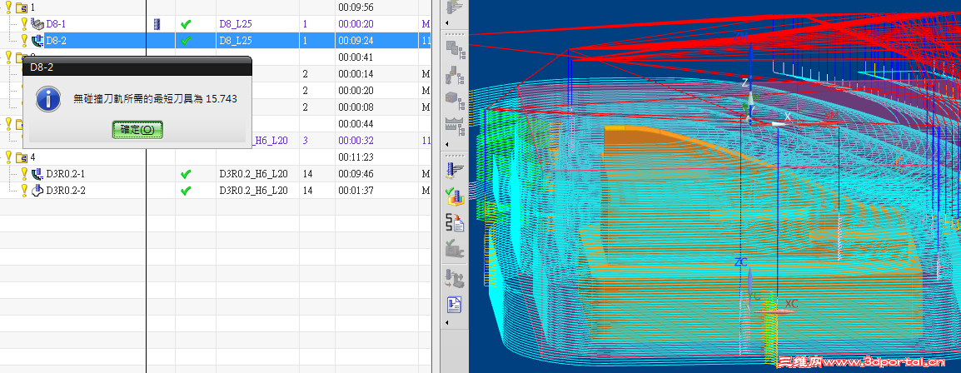Click the yellow status icon of group 4
Screen dimensions: 961x373
[x=8, y=157]
